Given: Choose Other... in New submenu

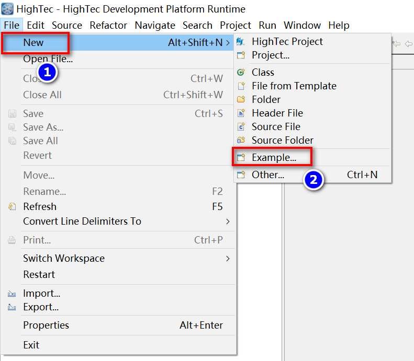Looking at the screenshot, I should 312,174.
